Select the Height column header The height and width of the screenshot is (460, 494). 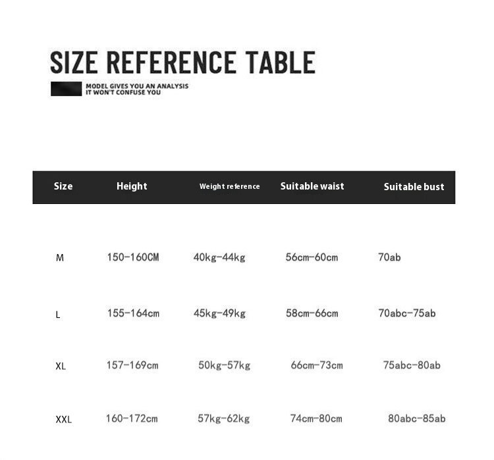pyautogui.click(x=132, y=186)
